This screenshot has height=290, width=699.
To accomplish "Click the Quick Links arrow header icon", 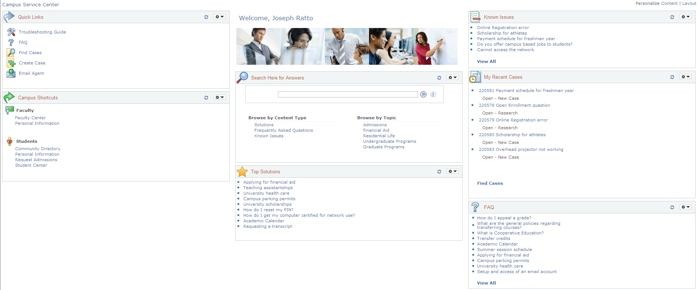I will [9, 17].
